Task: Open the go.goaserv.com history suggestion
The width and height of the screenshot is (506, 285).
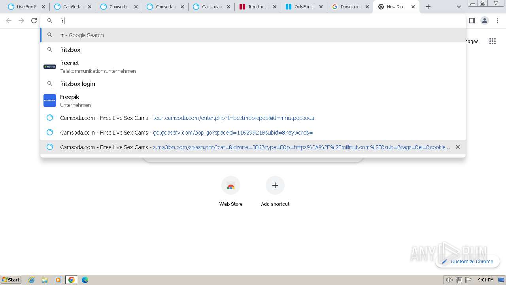Action: (253, 132)
